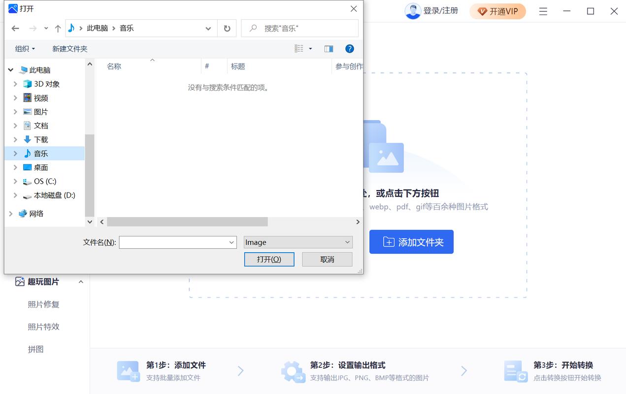This screenshot has width=626, height=394.
Task: Go forward in the file dialog
Action: coord(33,29)
